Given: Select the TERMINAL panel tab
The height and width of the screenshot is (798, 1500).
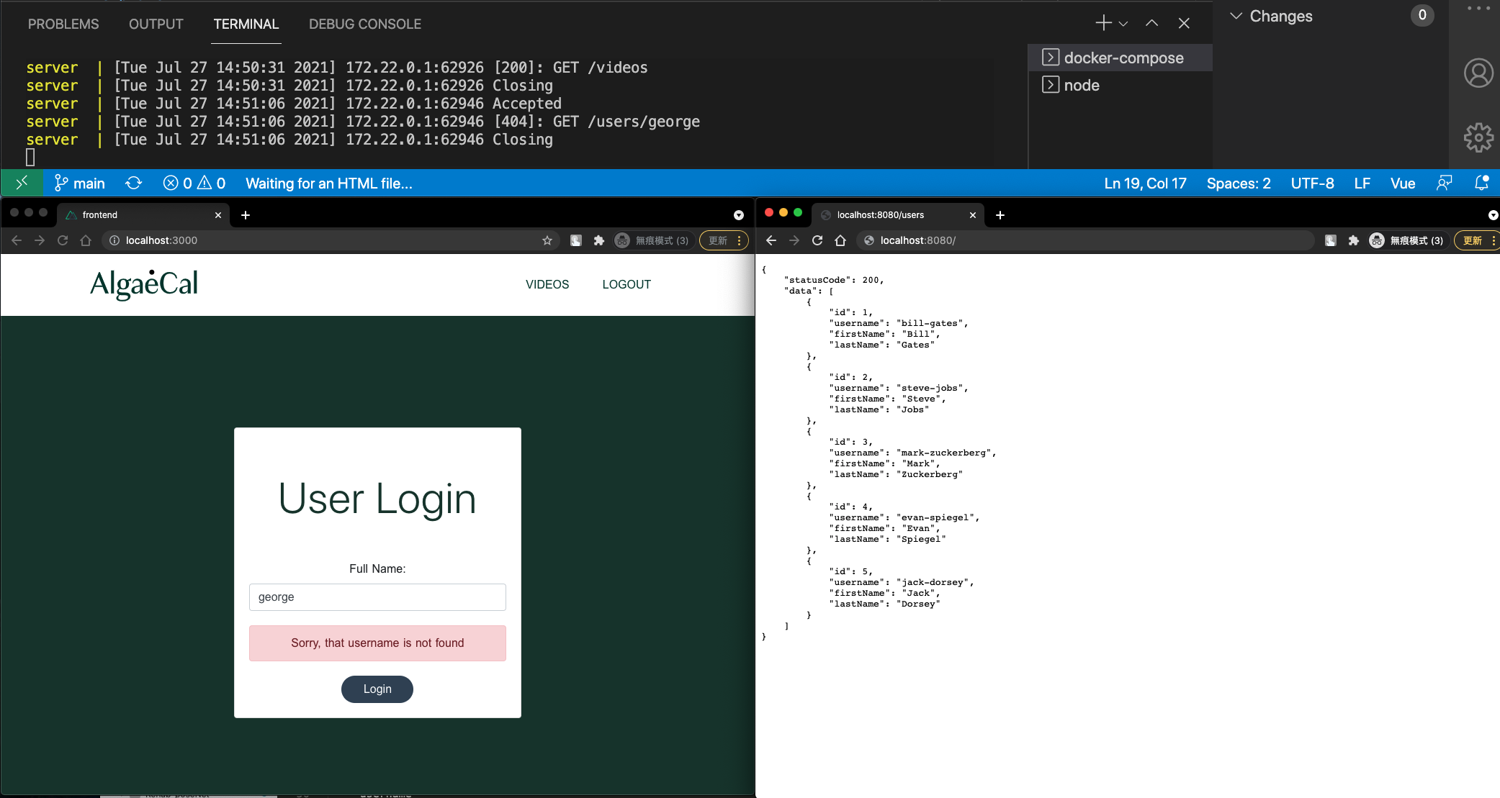Looking at the screenshot, I should (246, 24).
